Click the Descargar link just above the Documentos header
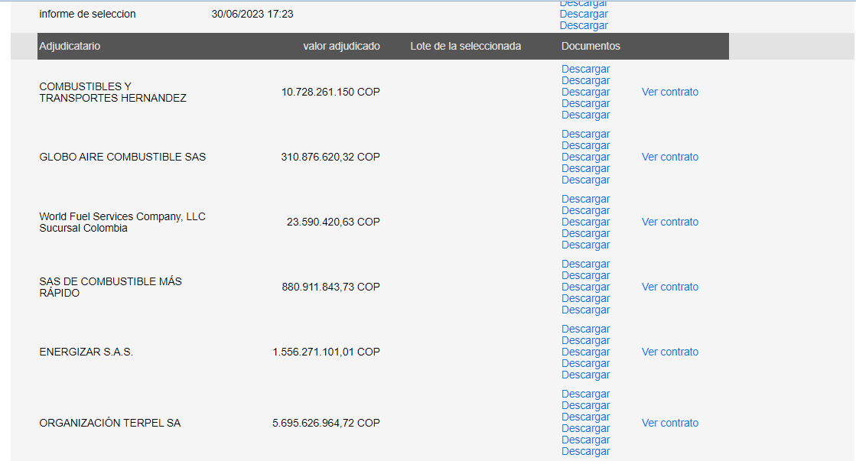 [584, 25]
